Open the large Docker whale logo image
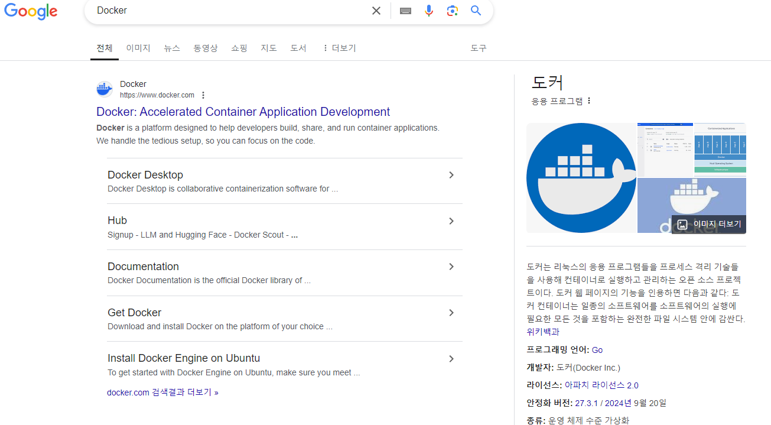The width and height of the screenshot is (771, 425). click(581, 178)
